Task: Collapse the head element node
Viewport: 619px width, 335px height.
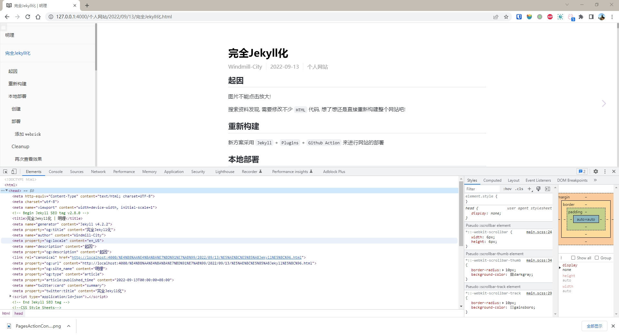Action: 6,190
